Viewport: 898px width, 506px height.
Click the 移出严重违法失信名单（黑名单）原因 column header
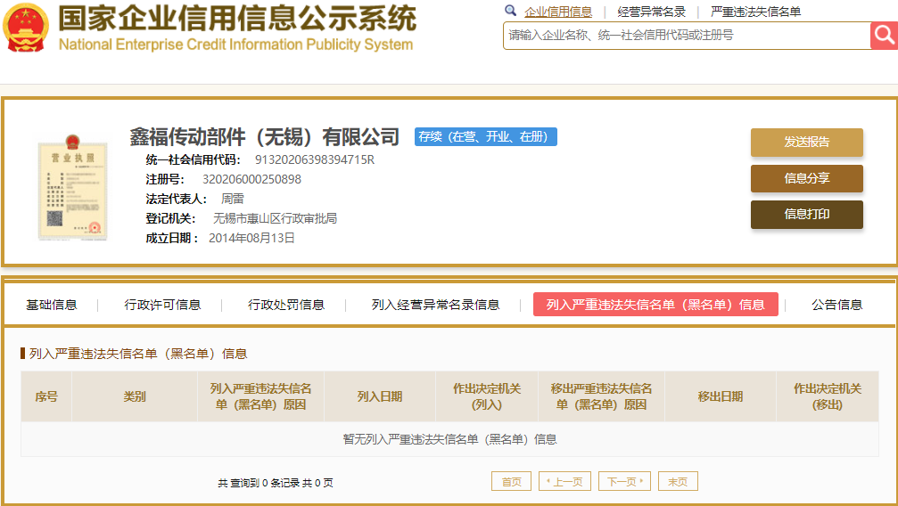(601, 396)
